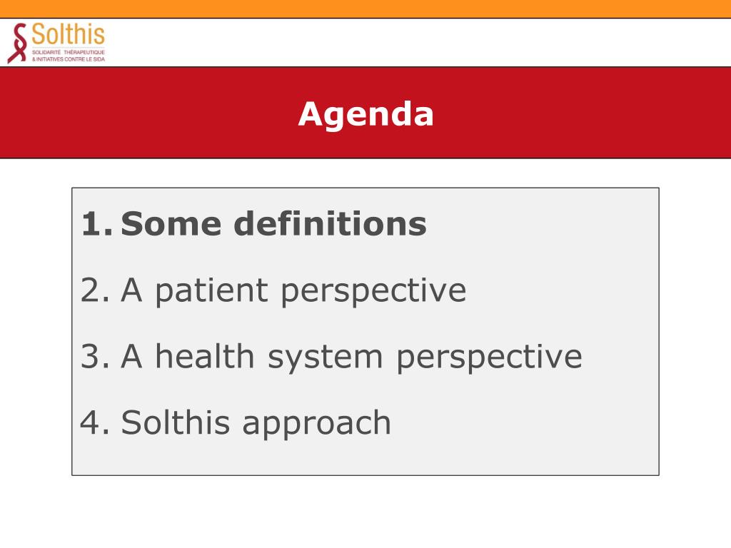Image resolution: width=731 pixels, height=548 pixels.
Task: Click the word 'patient' in the second item
Action: (x=211, y=291)
